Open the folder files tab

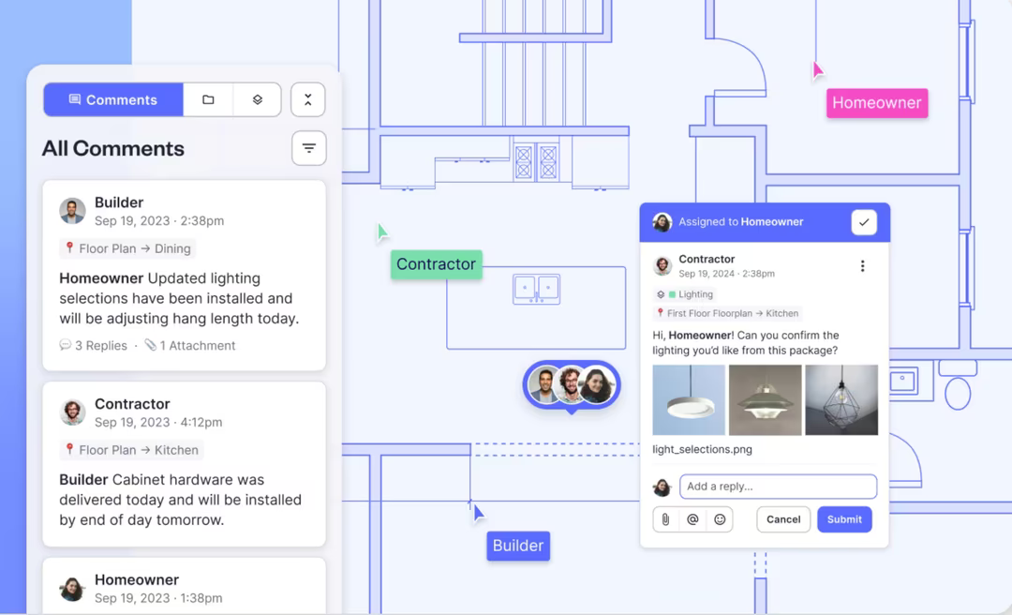[x=208, y=99]
